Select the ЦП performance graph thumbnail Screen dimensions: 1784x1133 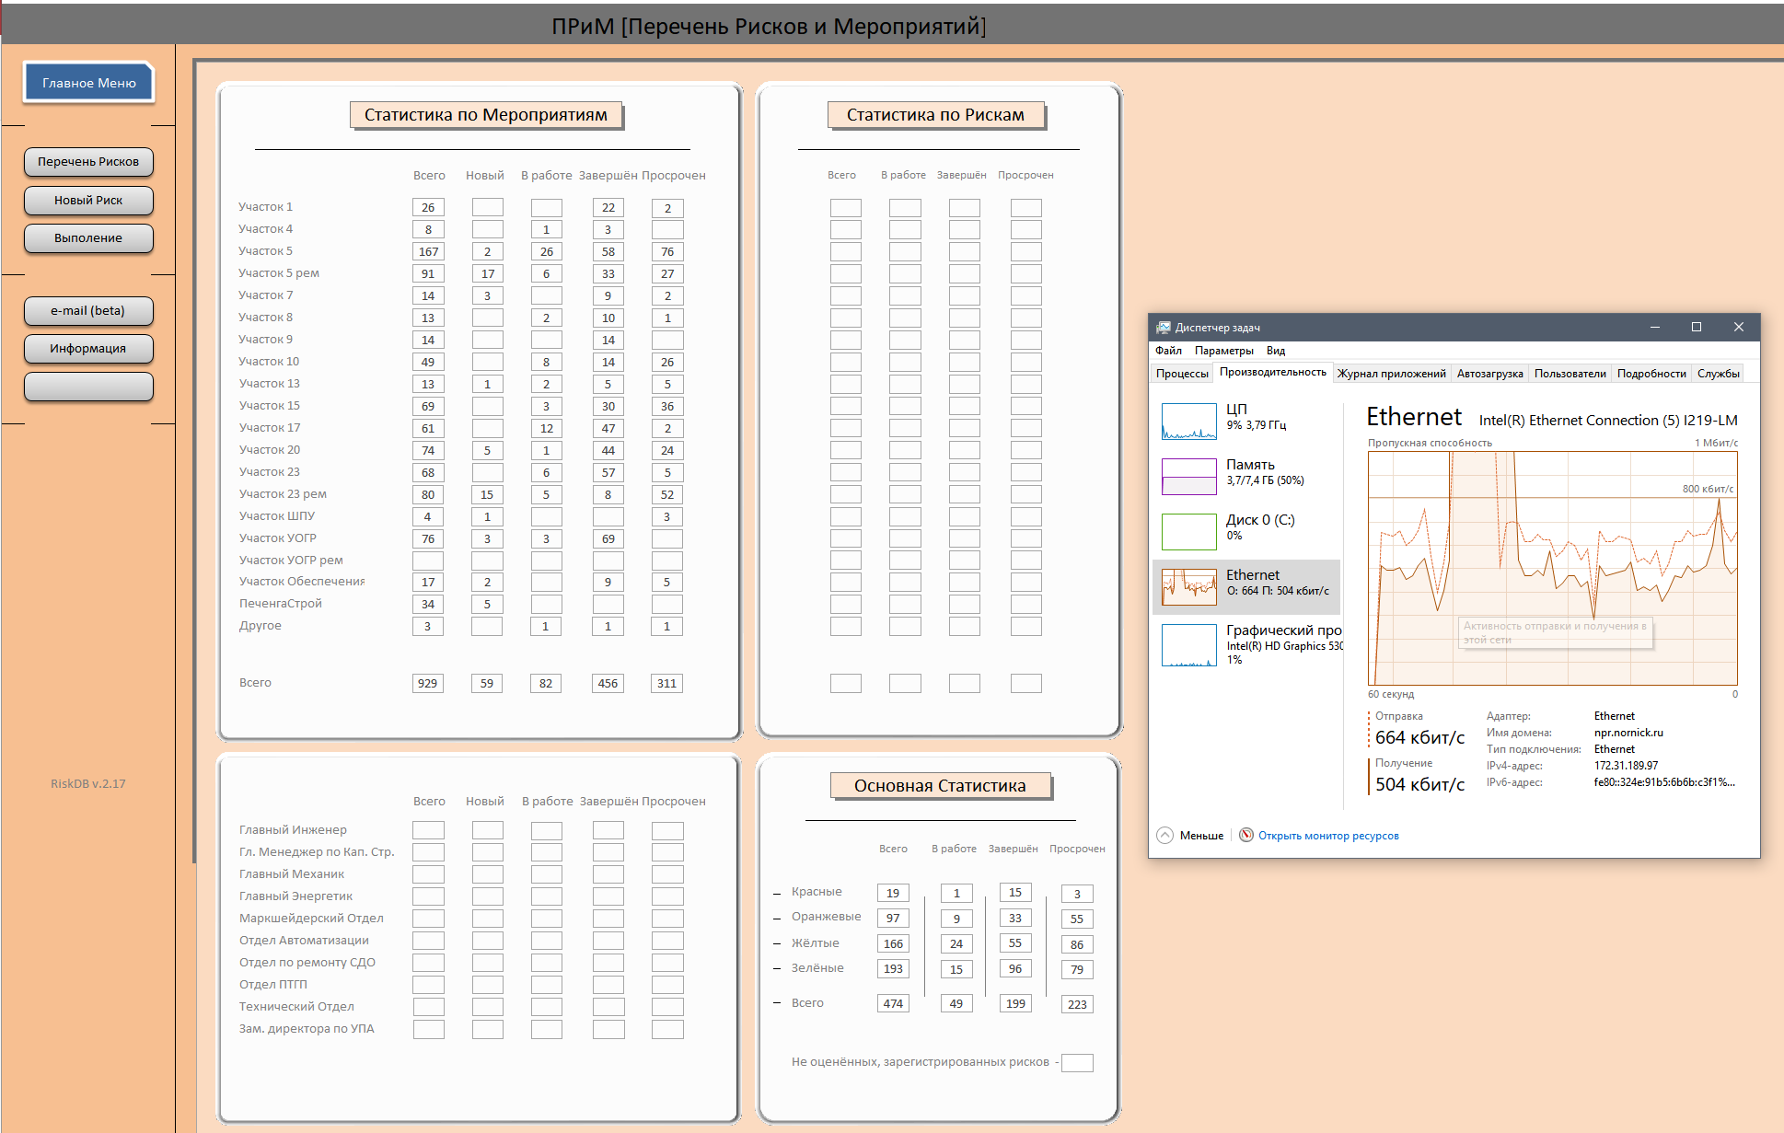click(1188, 422)
